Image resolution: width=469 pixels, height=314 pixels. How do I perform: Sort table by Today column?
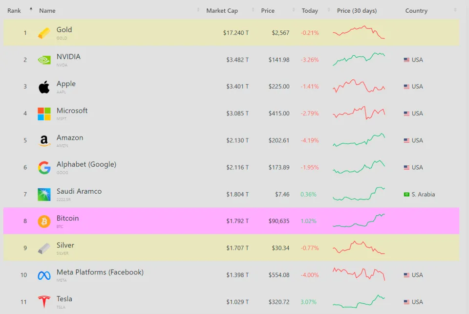310,10
